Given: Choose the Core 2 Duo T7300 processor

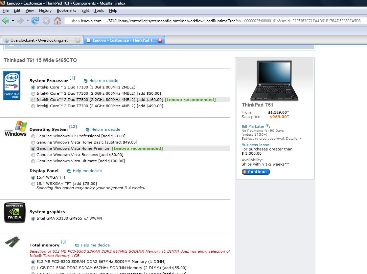Looking at the screenshot, I should click(33, 94).
